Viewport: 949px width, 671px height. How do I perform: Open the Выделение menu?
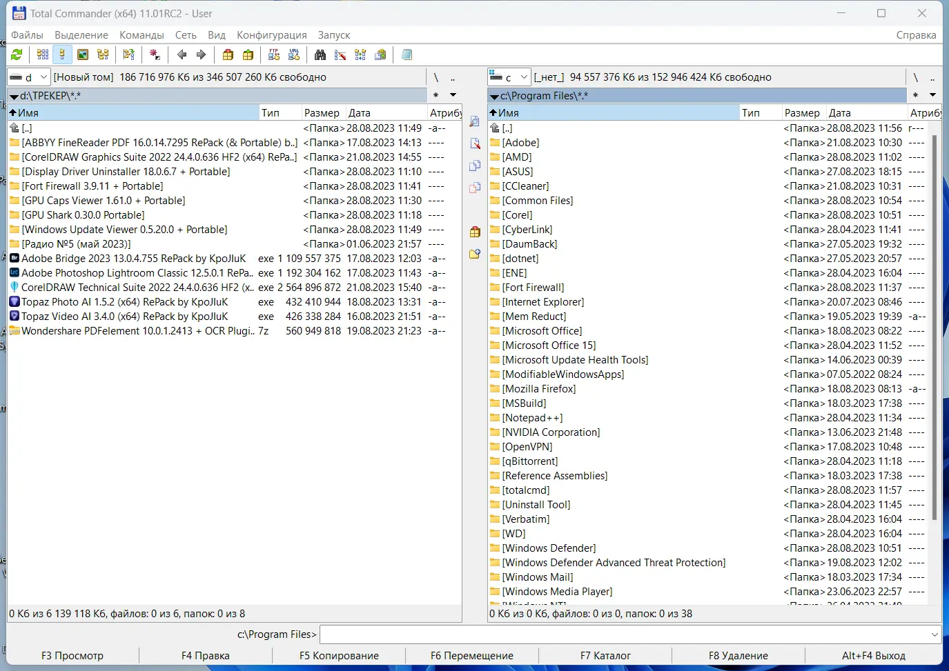[x=81, y=35]
